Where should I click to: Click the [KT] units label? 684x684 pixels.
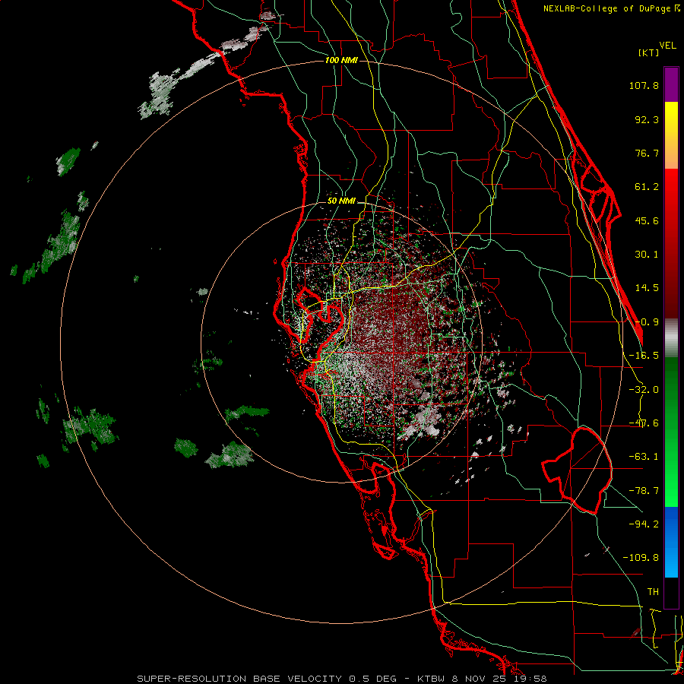pos(649,52)
